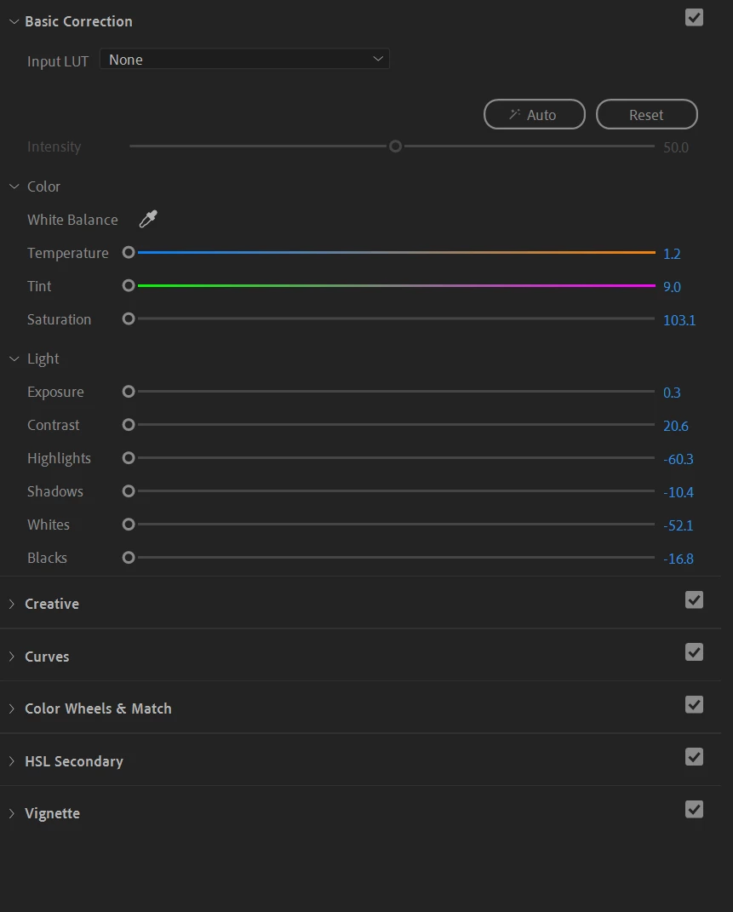Collapse the Color subsection chevron
Viewport: 733px width, 912px height.
(14, 186)
